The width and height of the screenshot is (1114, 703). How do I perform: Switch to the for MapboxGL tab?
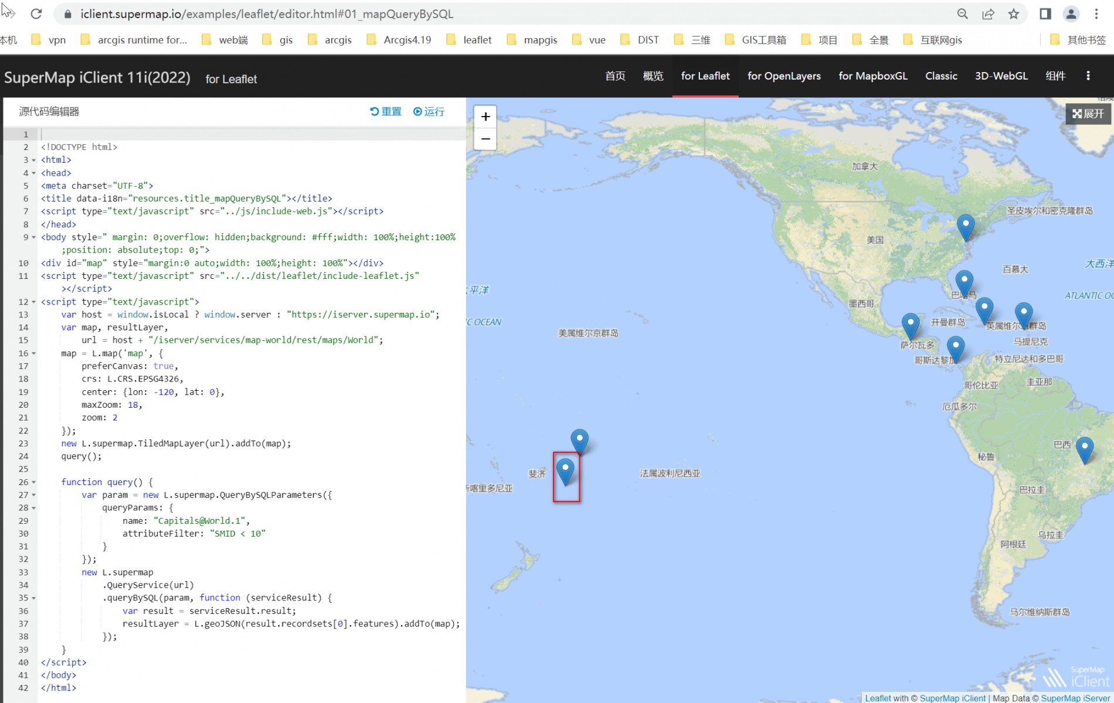tap(873, 76)
